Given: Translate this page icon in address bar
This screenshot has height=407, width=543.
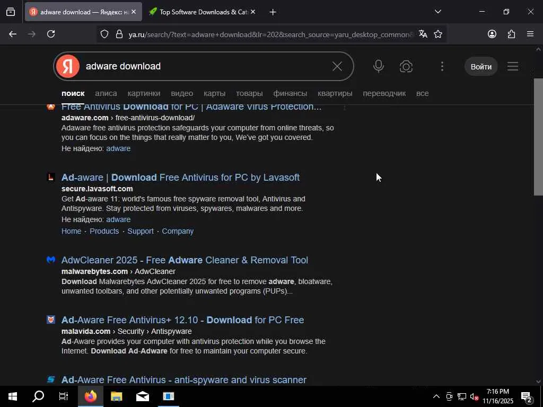Looking at the screenshot, I should click(x=423, y=34).
